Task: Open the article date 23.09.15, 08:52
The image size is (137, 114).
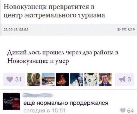Action: coord(16,30)
